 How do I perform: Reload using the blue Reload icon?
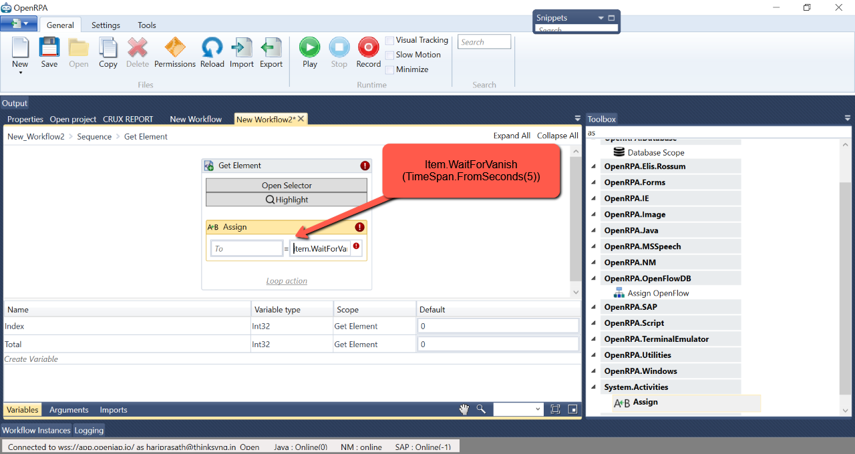(x=212, y=47)
